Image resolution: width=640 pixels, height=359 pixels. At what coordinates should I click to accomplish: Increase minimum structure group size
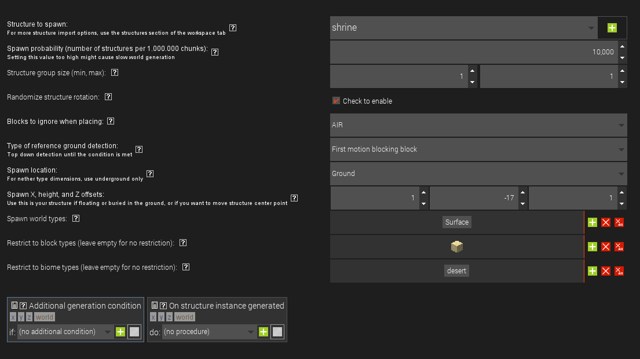coord(472,71)
